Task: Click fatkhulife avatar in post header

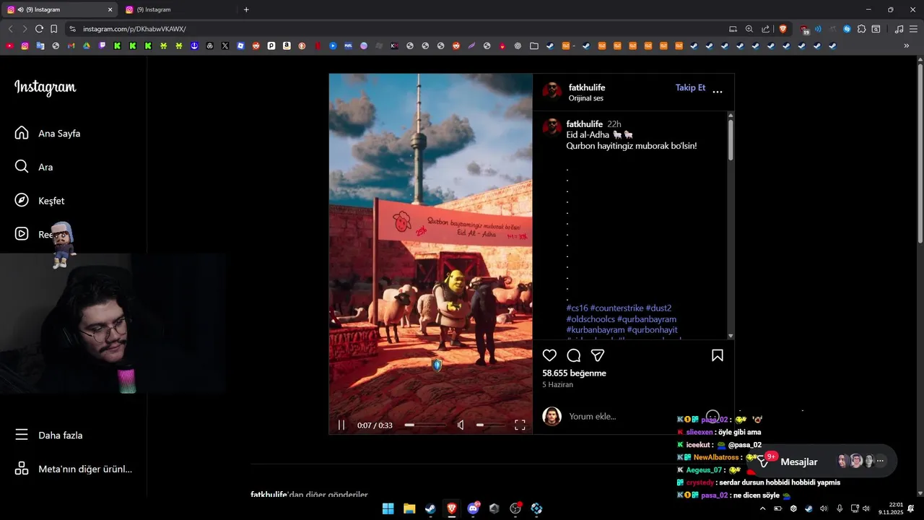Action: [552, 91]
